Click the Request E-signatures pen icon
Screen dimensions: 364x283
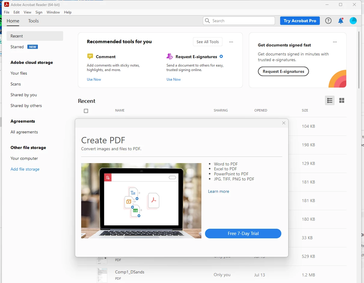click(x=170, y=56)
